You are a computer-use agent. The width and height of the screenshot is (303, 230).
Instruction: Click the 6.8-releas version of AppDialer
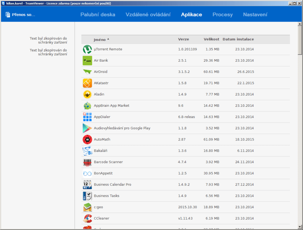pyautogui.click(x=186, y=117)
